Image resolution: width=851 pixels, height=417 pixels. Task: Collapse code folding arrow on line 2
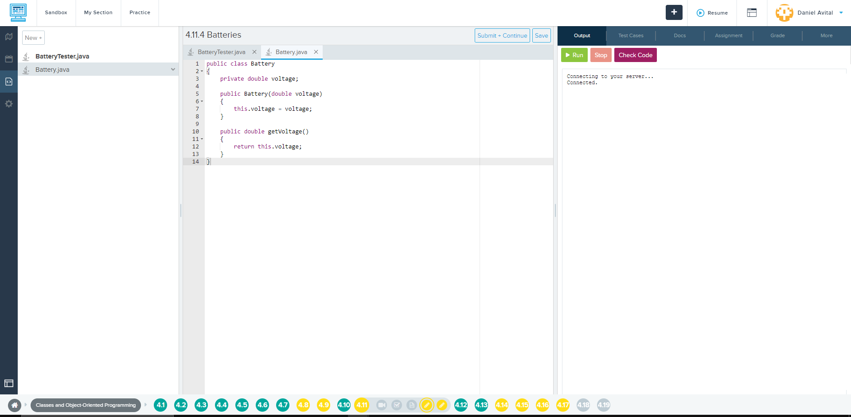click(202, 71)
